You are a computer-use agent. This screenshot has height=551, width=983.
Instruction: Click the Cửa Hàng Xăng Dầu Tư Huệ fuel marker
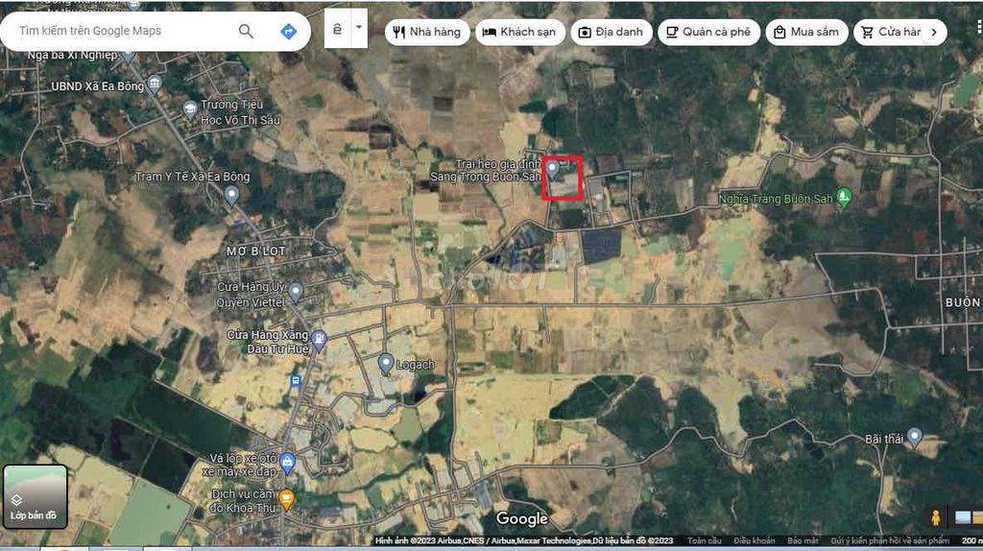click(x=319, y=340)
